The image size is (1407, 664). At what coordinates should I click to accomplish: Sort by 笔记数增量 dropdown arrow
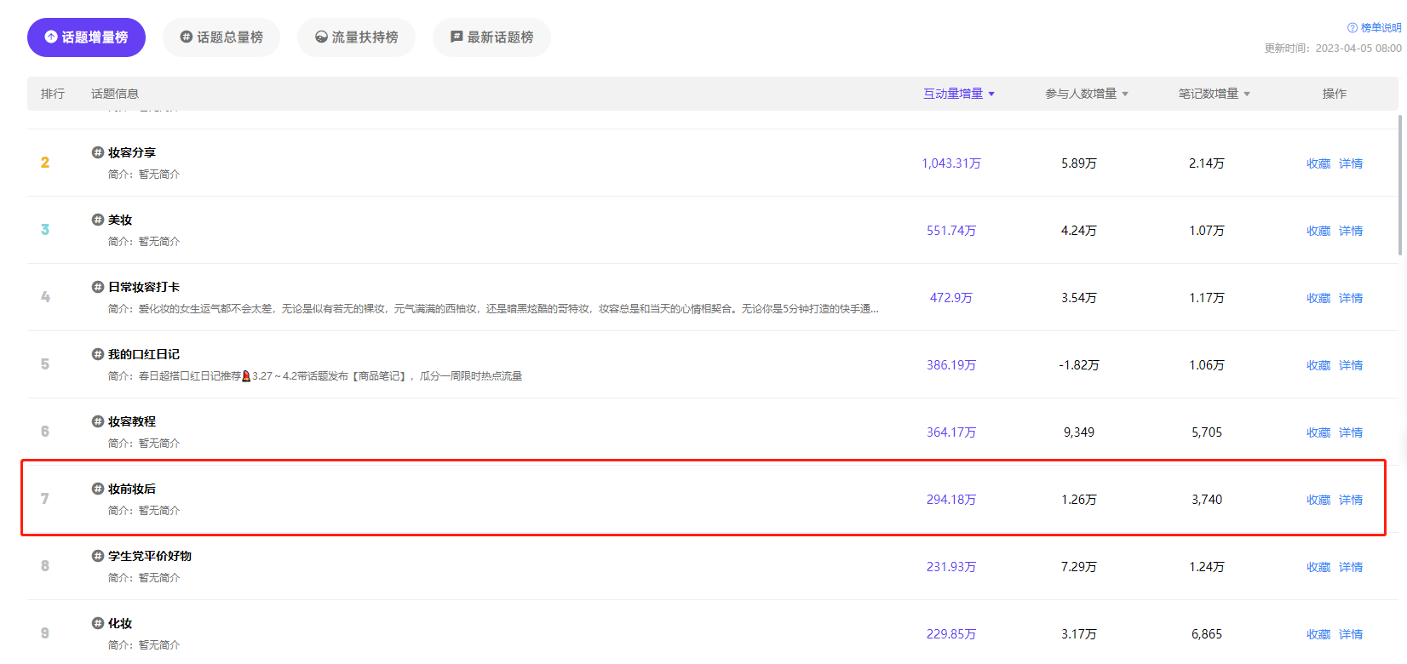[x=1247, y=94]
